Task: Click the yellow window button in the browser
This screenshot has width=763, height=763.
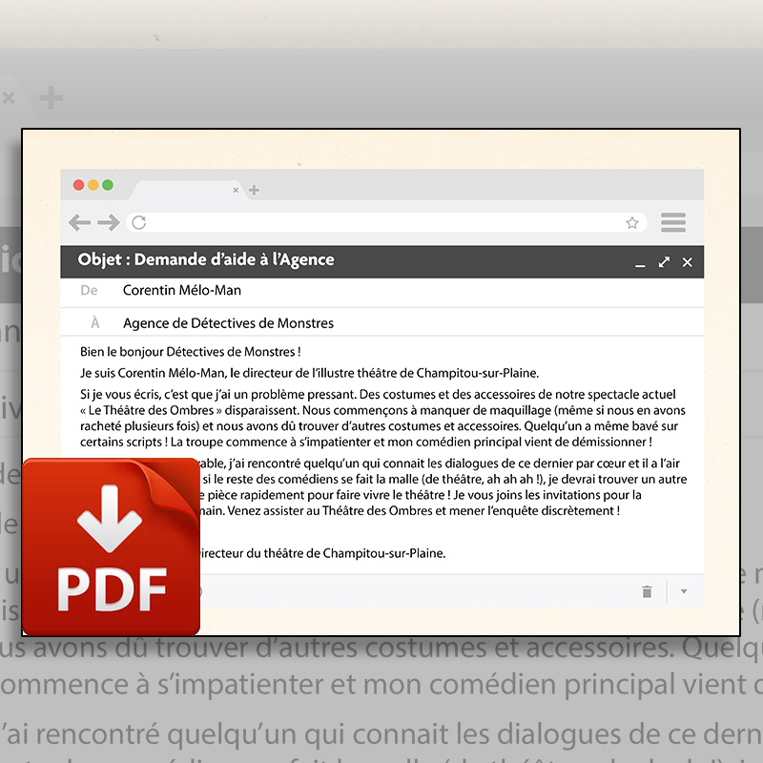Action: [93, 185]
